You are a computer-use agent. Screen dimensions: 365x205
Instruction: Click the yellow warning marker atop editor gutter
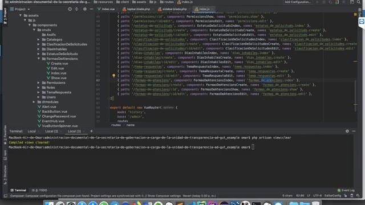click(x=355, y=14)
